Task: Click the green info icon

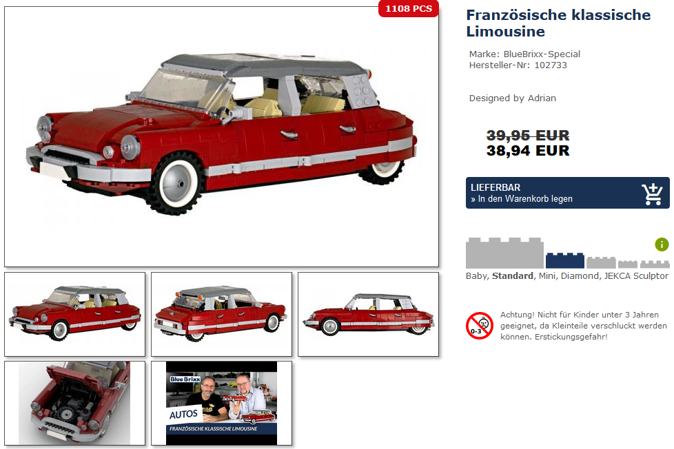Action: pyautogui.click(x=662, y=244)
